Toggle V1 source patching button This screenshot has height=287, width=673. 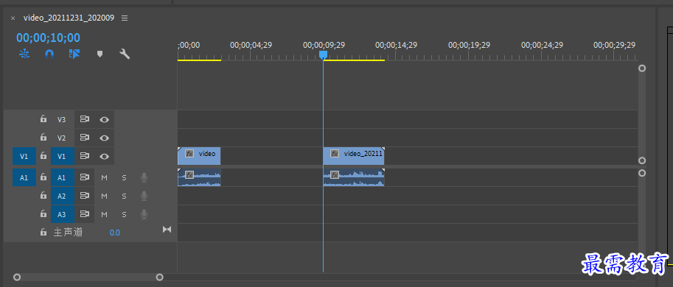[24, 156]
